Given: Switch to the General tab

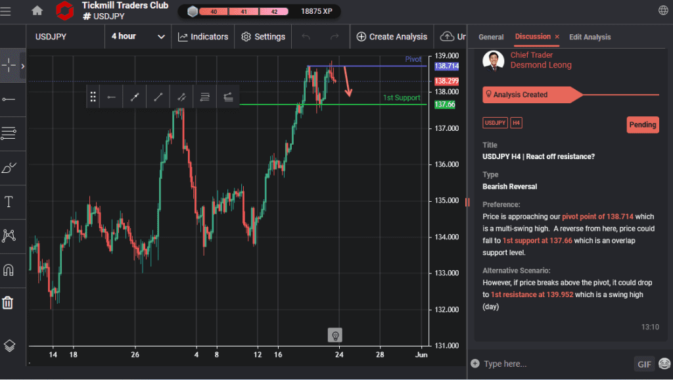Looking at the screenshot, I should 491,37.
